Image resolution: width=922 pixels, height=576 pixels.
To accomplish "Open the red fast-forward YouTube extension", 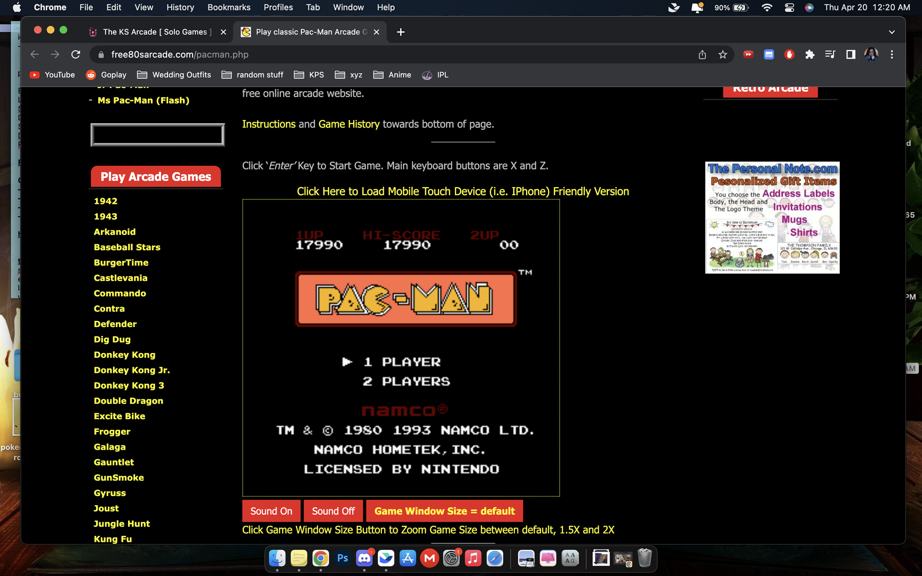I will (748, 54).
